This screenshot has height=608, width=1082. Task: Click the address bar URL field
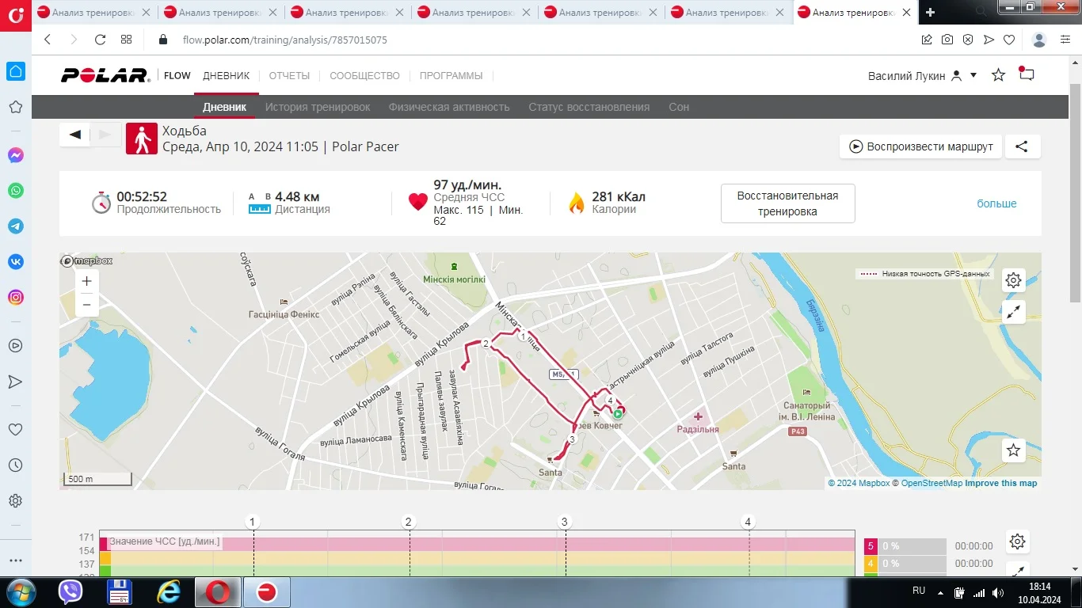pos(547,40)
